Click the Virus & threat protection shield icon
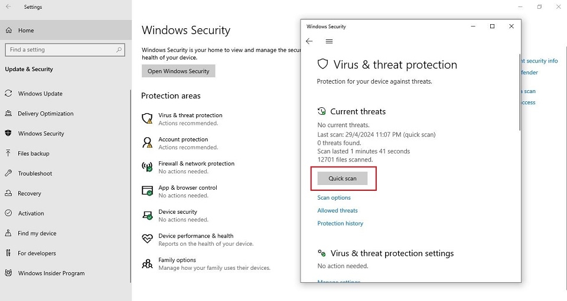 [x=147, y=118]
